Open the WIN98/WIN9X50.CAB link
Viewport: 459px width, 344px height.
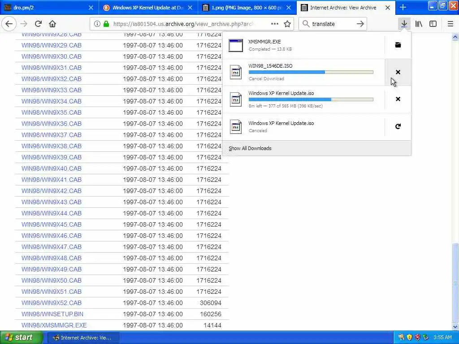[52, 280]
